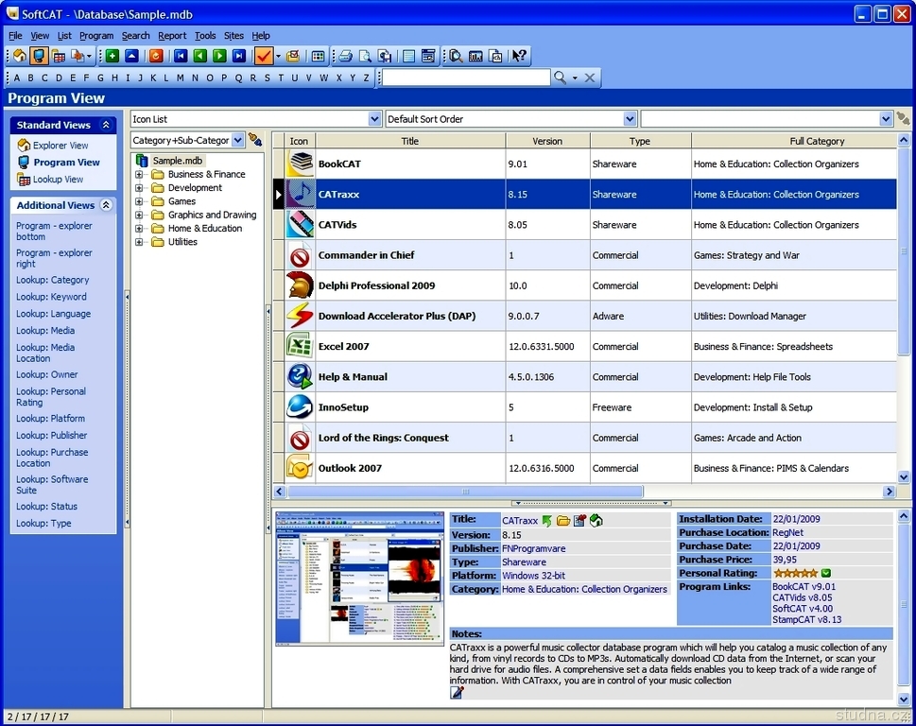Click the Lookup: Publisher link

pyautogui.click(x=51, y=436)
